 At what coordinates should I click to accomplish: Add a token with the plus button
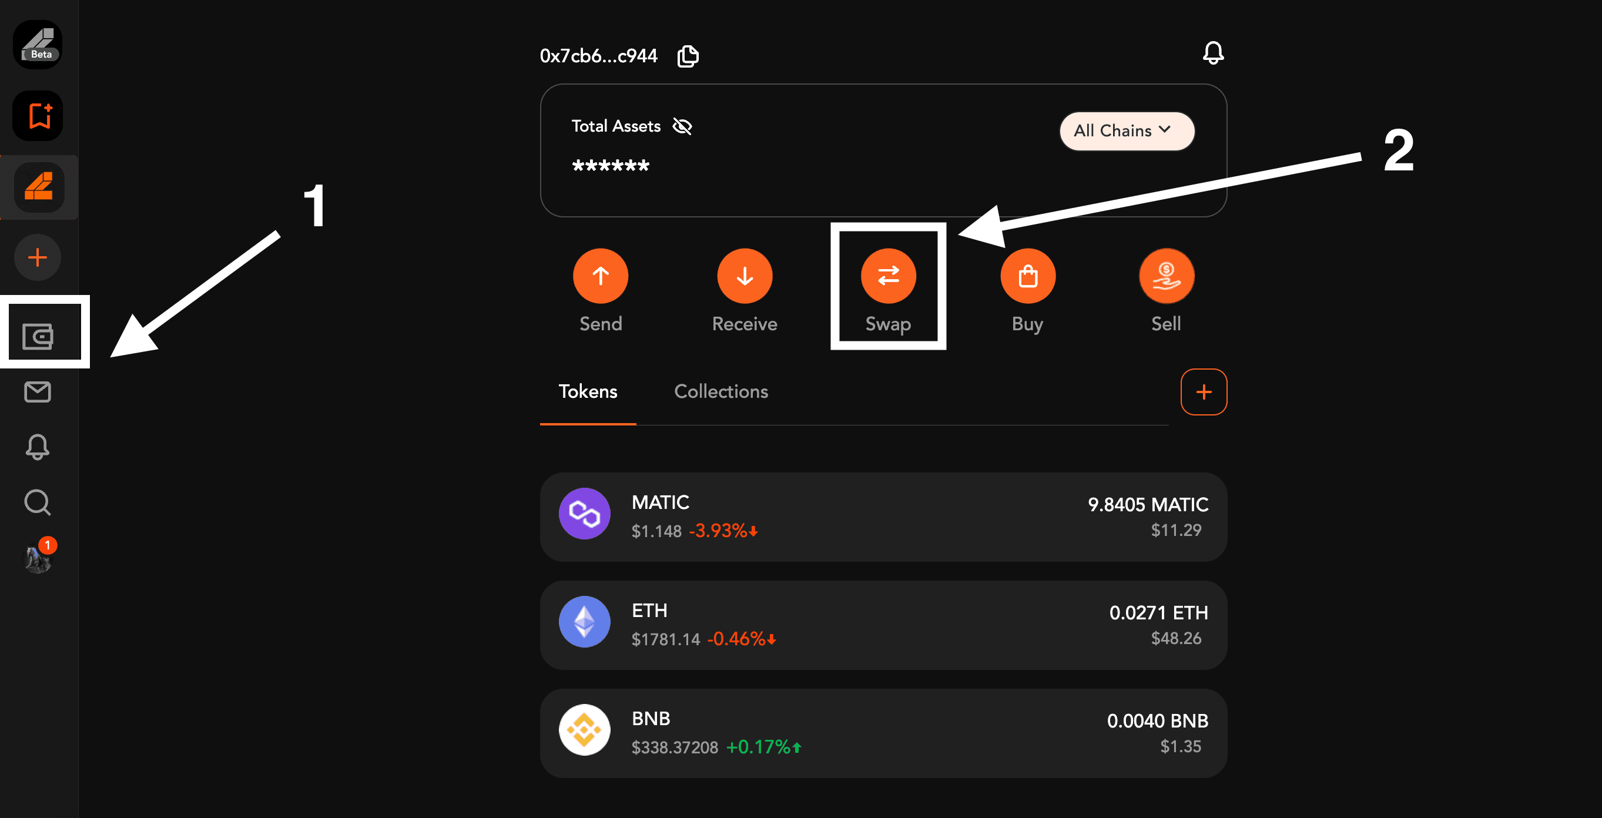point(1204,392)
